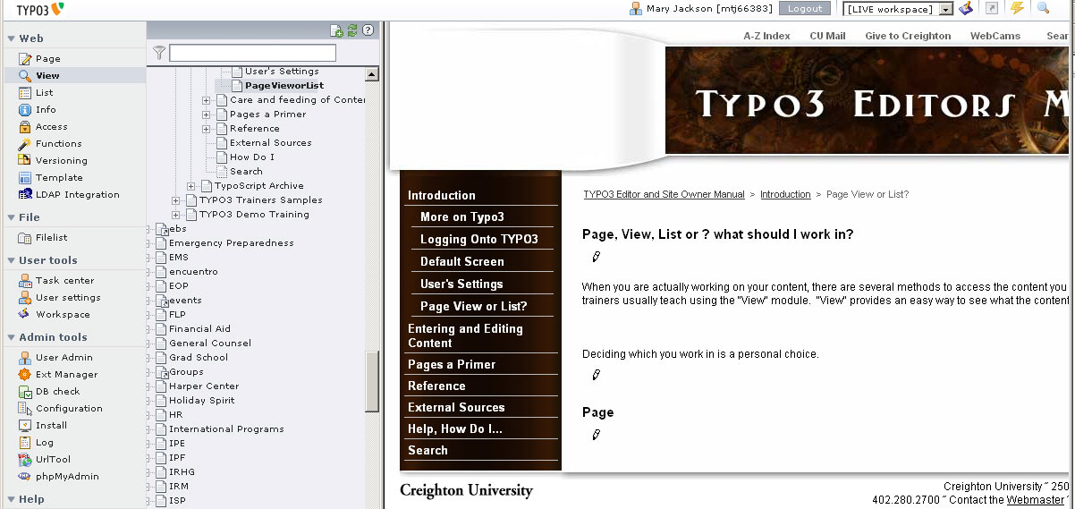1075x509 pixels.
Task: Collapse the Web module group
Action: (x=12, y=39)
